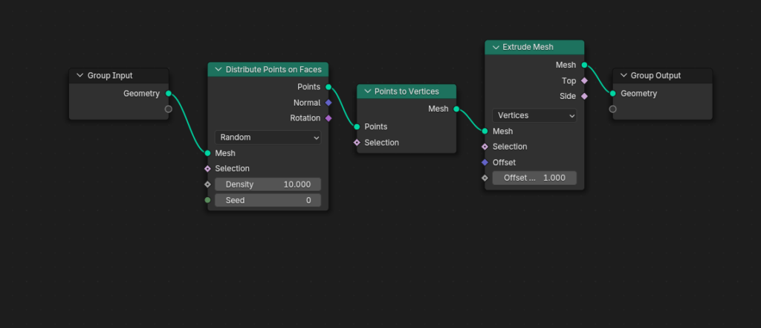Click the Density value field
This screenshot has width=761, height=328.
(268, 184)
